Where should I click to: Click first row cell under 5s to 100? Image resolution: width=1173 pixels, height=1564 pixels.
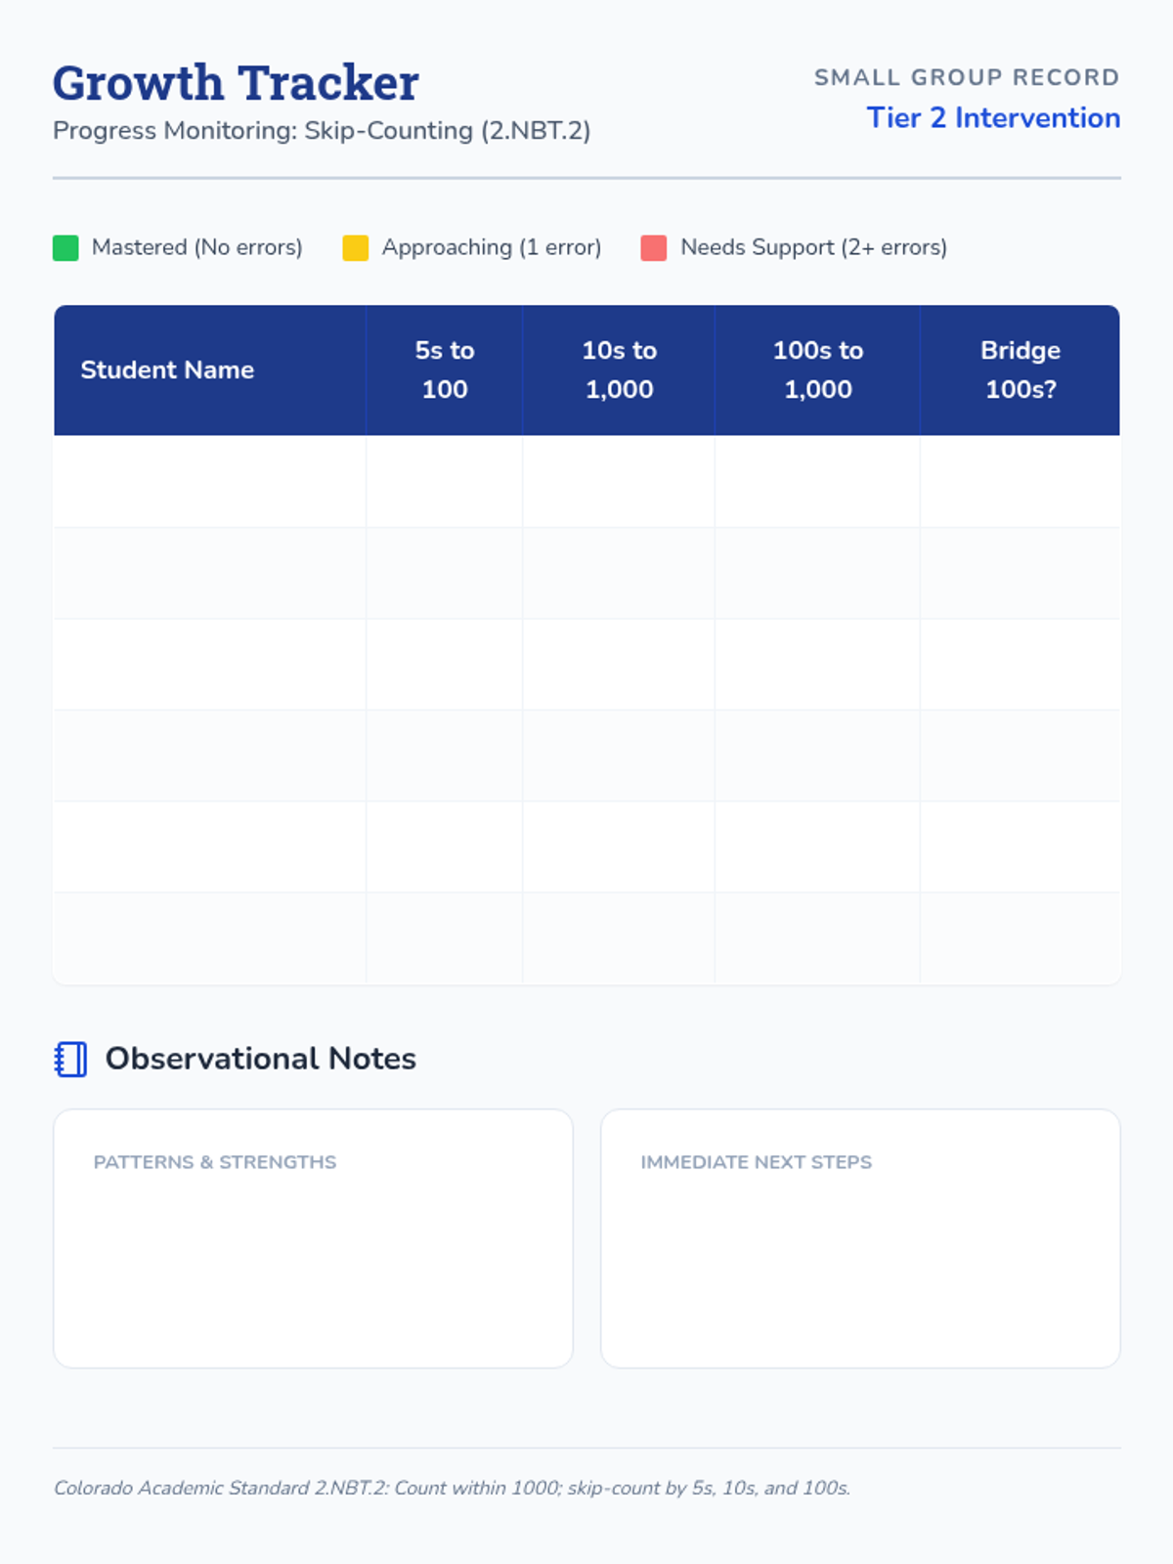coord(445,481)
